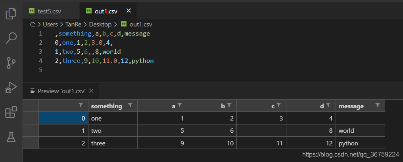This screenshot has height=162, width=403.
Task: Click the TanRe breadcrumb folder
Action: tap(74, 24)
